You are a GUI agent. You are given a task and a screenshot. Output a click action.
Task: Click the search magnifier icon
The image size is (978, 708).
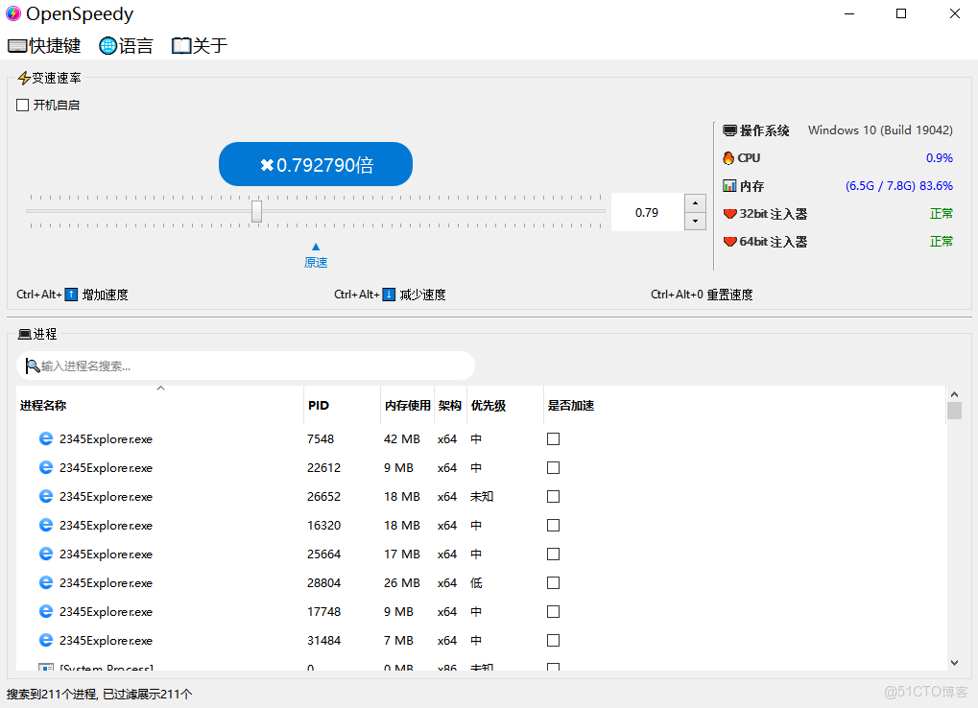click(33, 366)
